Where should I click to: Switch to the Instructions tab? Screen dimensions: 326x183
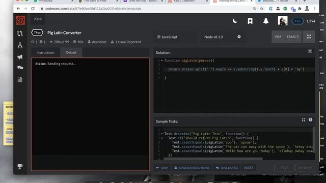click(x=45, y=53)
